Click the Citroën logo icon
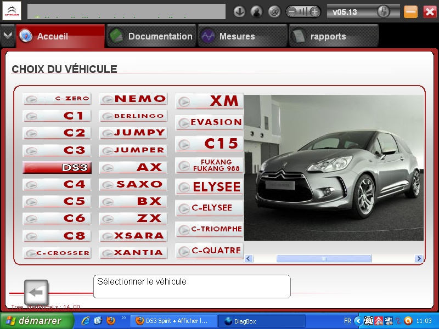This screenshot has height=329, width=439. [x=12, y=10]
